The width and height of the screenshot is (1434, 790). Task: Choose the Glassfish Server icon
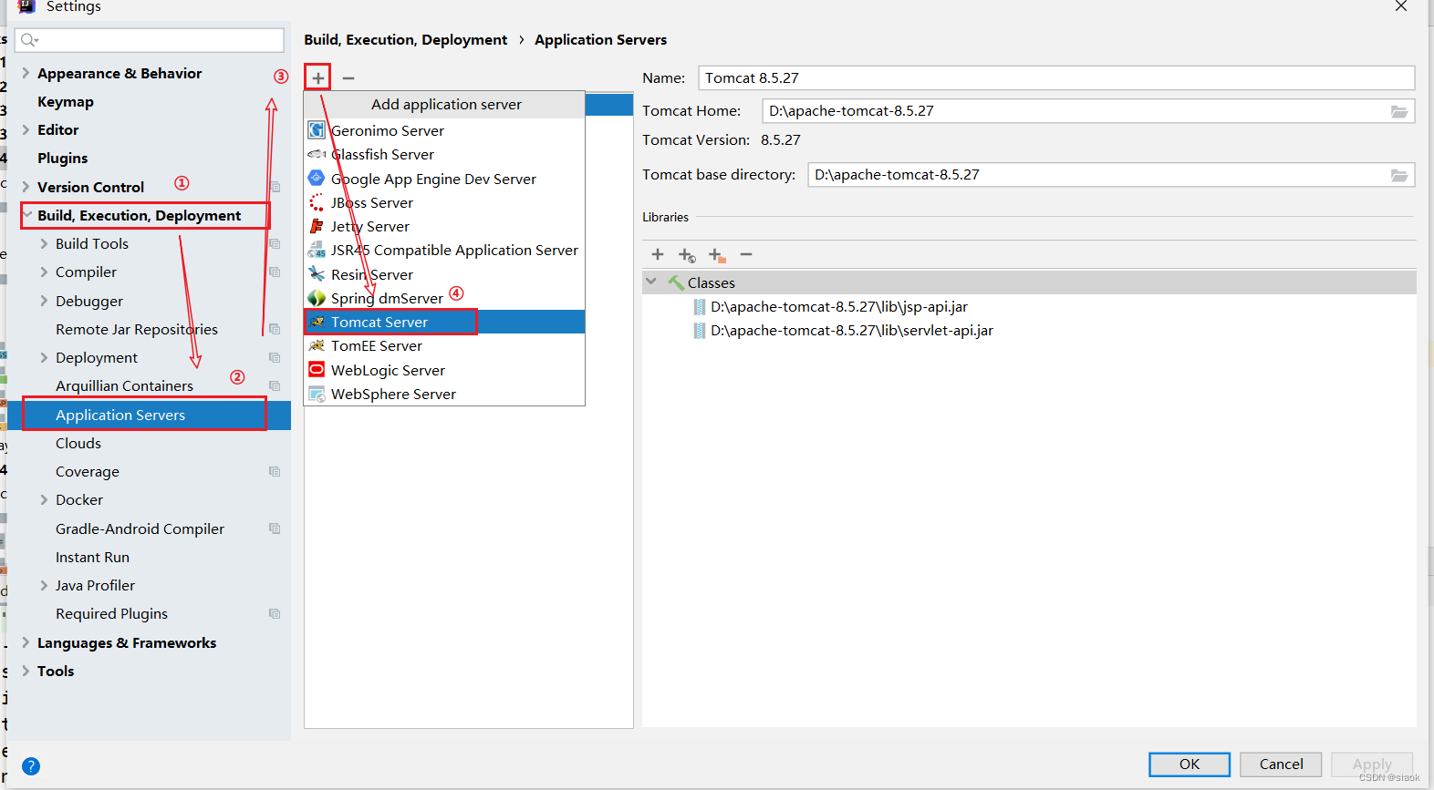(x=317, y=154)
